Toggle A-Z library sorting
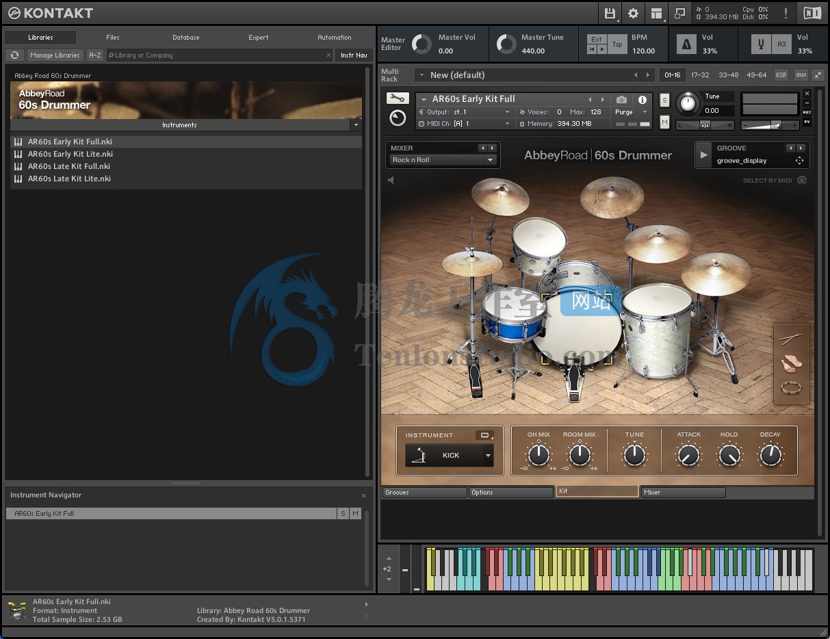Screen dimensions: 830x639 [x=95, y=55]
